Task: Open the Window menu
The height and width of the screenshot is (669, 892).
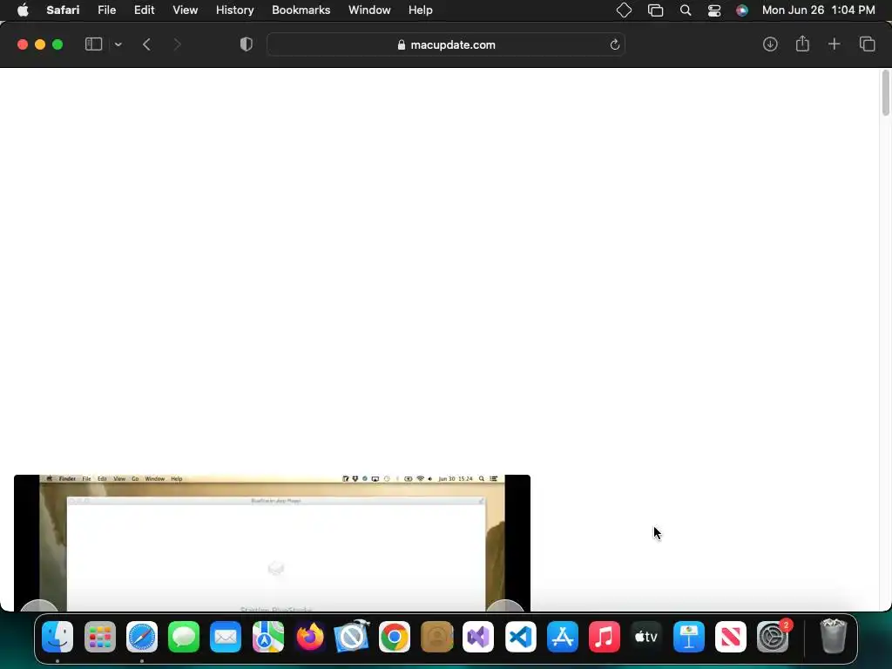Action: pos(369,10)
